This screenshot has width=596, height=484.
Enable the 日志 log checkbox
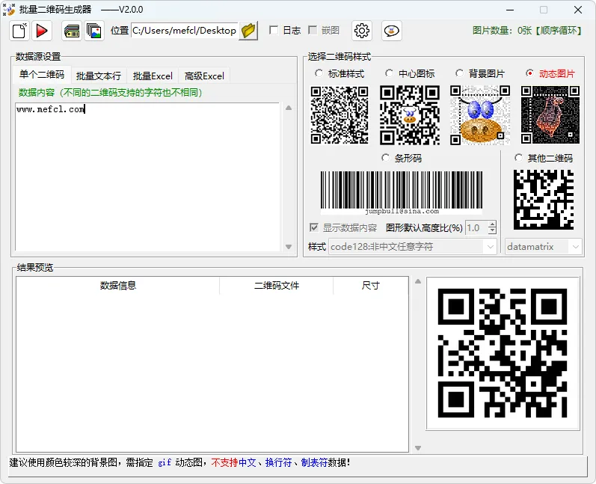tap(273, 31)
